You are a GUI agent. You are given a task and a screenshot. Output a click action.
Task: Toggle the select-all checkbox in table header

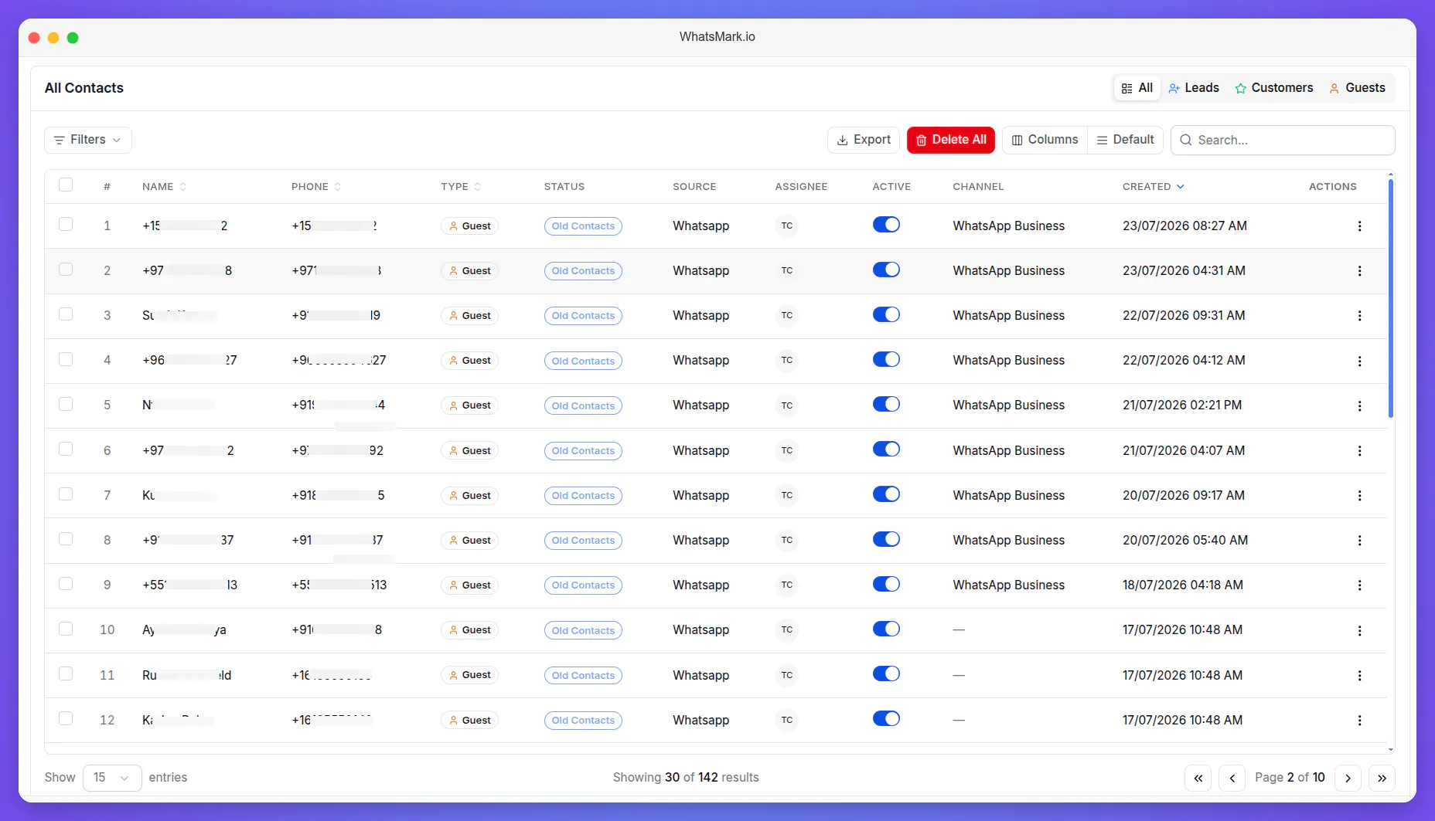(66, 185)
